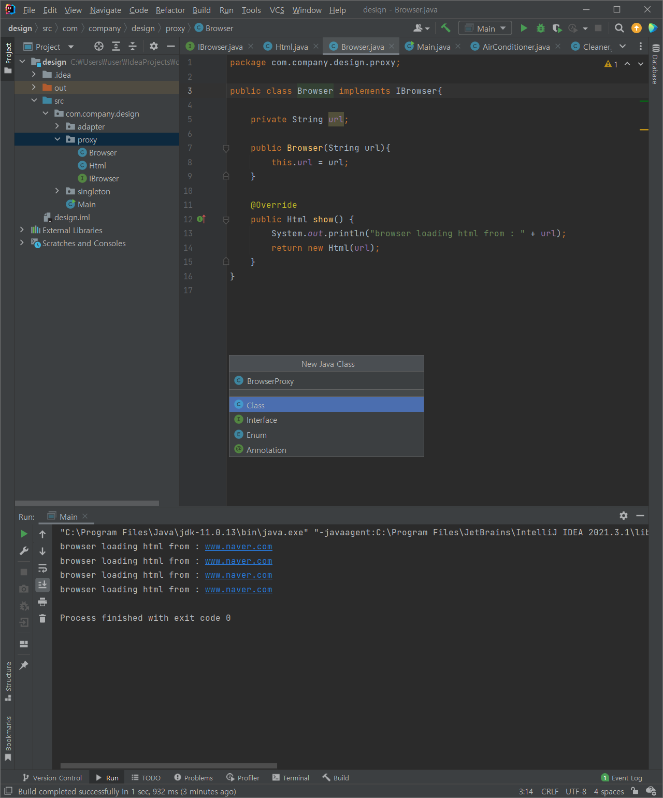Click the up arrow in Run console

point(42,534)
